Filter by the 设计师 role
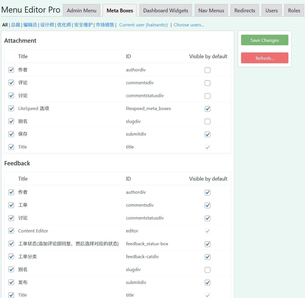 click(x=47, y=25)
